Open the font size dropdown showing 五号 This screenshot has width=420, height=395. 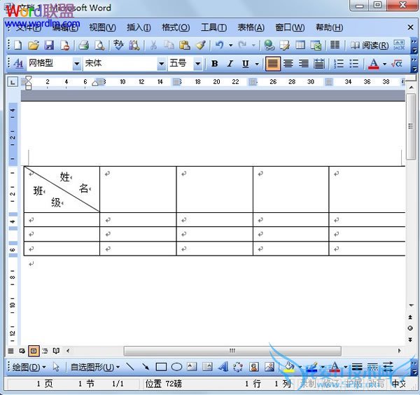pos(197,64)
